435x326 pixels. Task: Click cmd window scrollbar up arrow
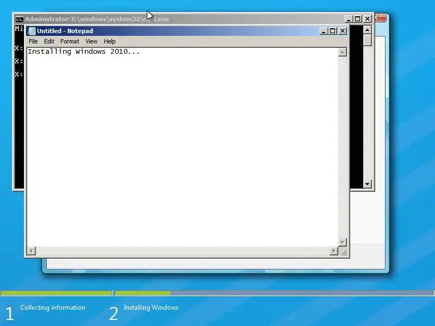point(368,30)
